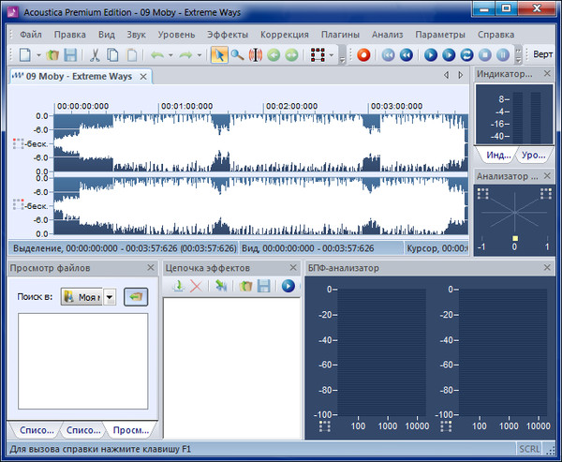Click the red Record button

[x=363, y=55]
